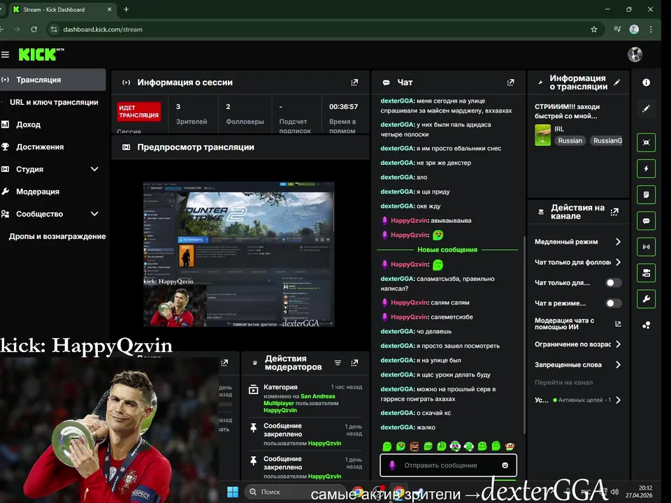Viewport: 671px width, 503px height.
Task: Click the Russian tag under IRL
Action: pos(570,140)
